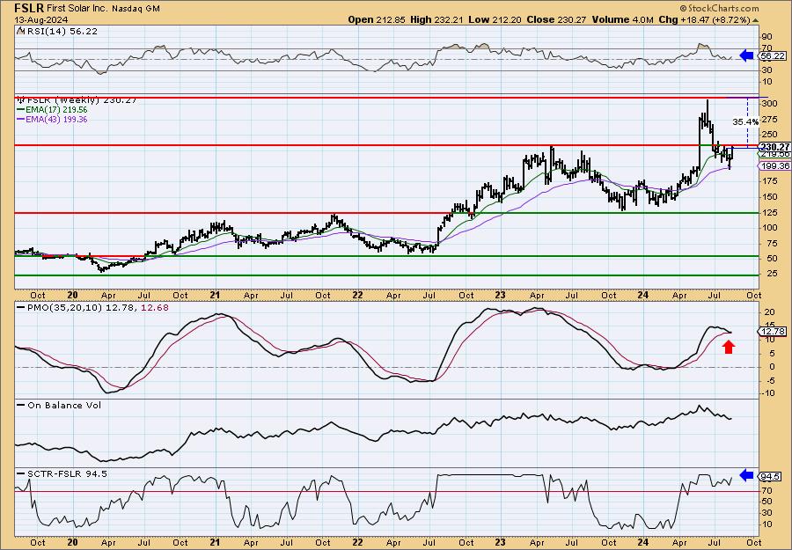
Task: Click the 125 price axis label
Action: (x=770, y=212)
